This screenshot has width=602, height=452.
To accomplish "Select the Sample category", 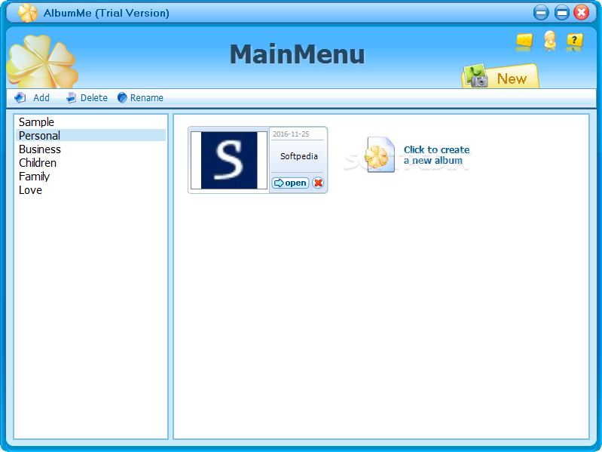I will 91,121.
